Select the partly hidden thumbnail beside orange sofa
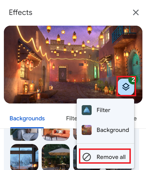146x170 pixels. coord(75,134)
